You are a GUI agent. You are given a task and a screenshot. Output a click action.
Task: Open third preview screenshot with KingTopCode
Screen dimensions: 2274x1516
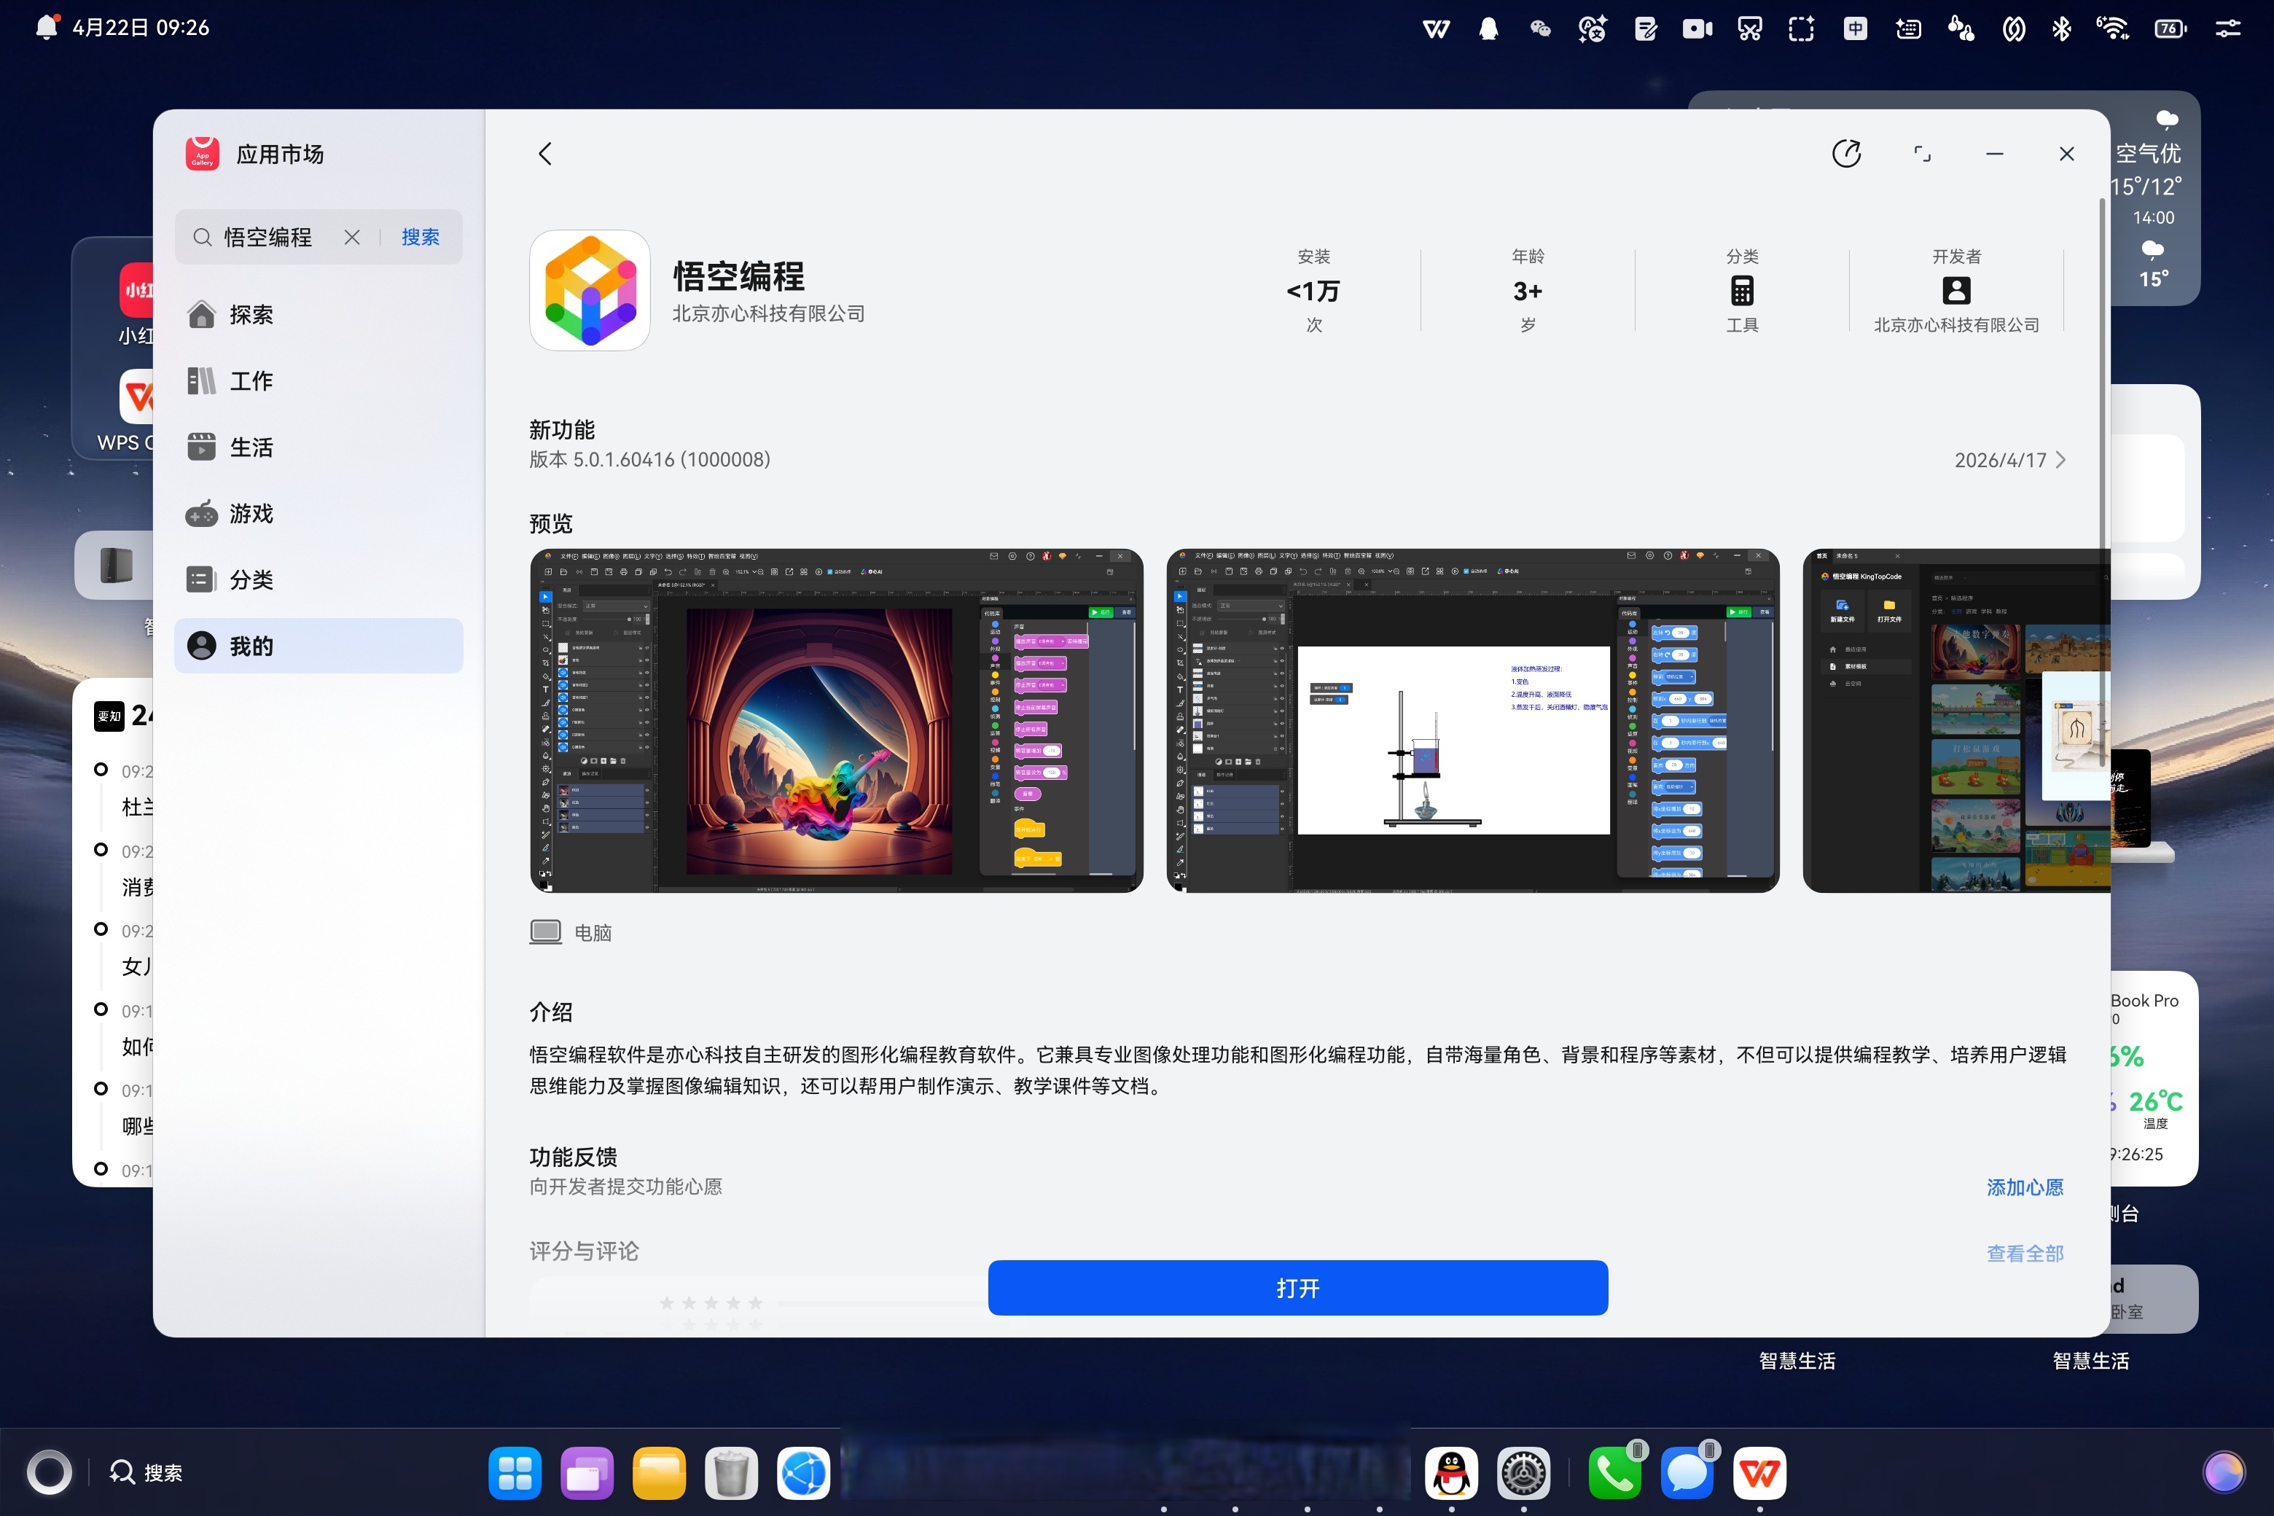click(1956, 720)
